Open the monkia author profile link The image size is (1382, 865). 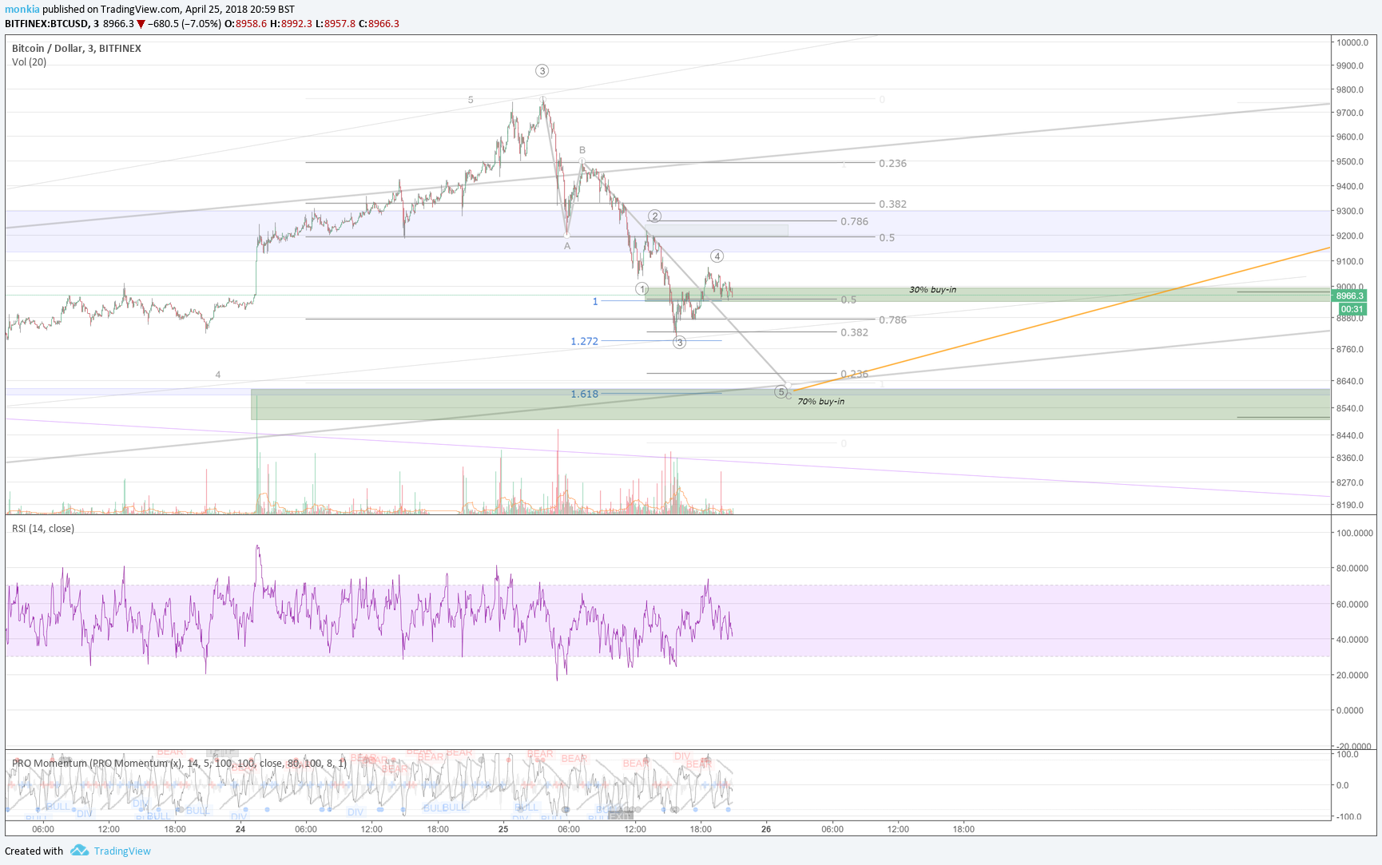tap(22, 10)
